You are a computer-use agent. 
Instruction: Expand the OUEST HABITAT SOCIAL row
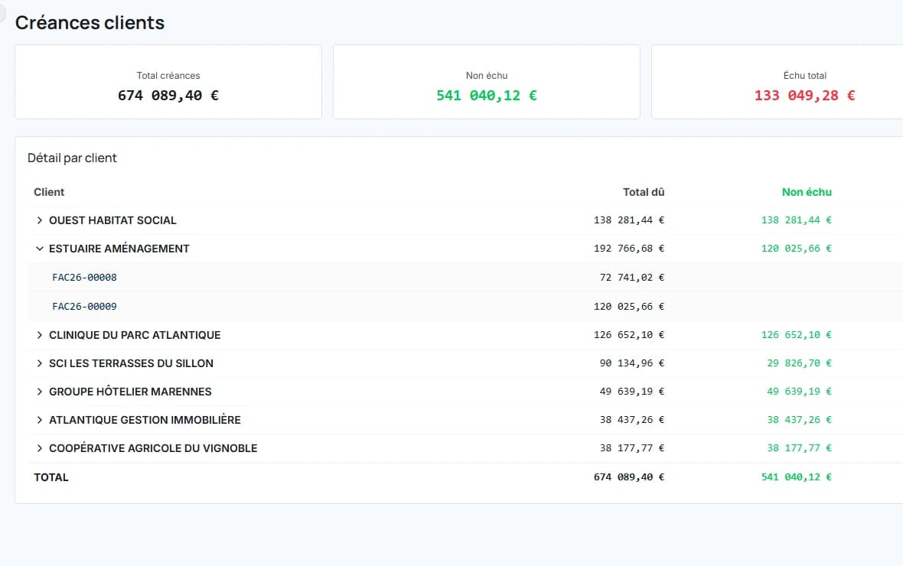(x=39, y=220)
